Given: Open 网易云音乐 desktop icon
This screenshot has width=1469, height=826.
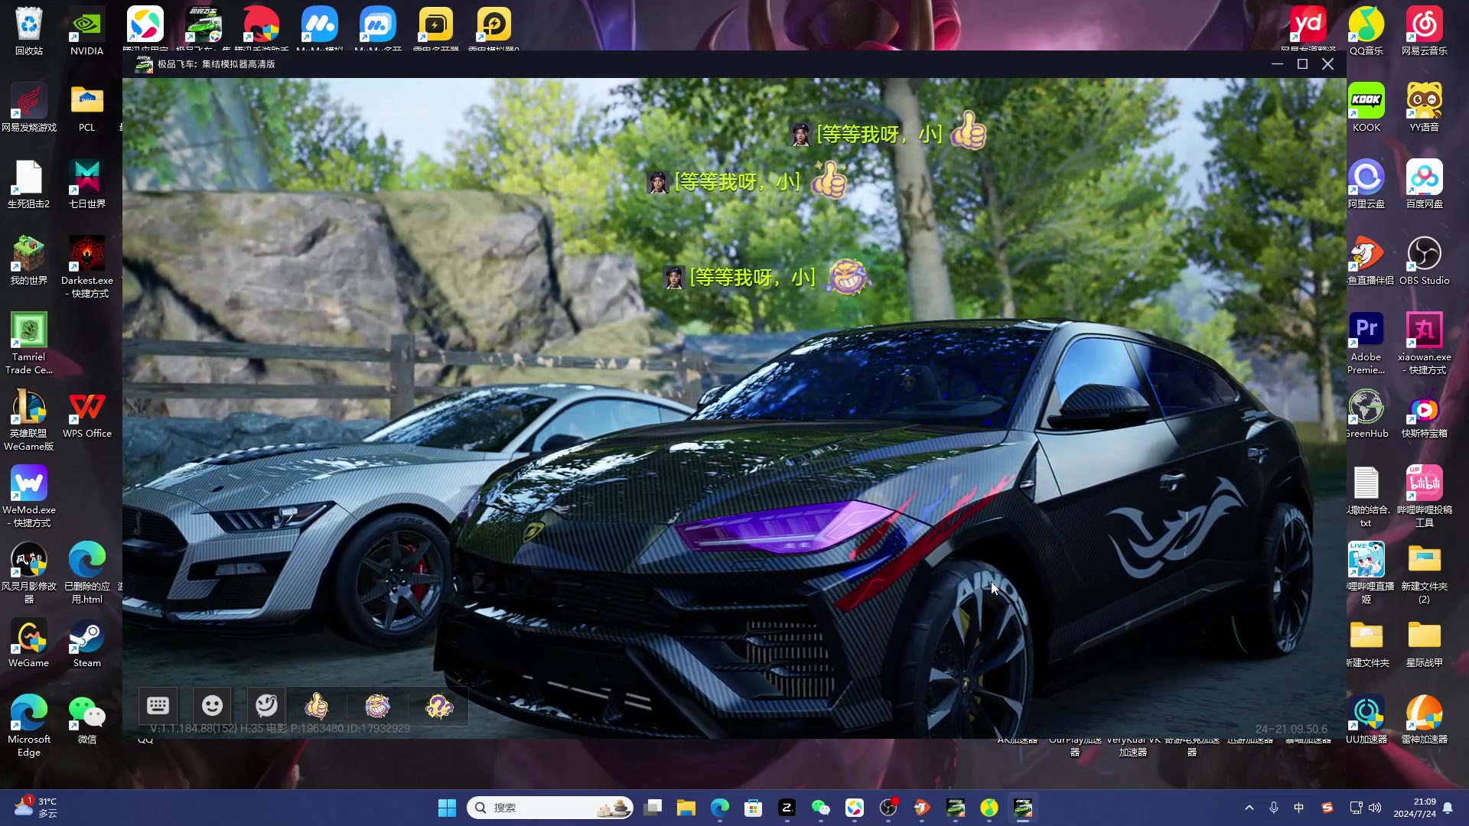Looking at the screenshot, I should [x=1425, y=31].
